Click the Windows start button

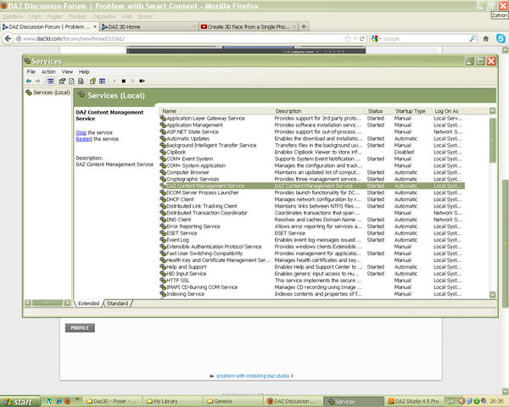pyautogui.click(x=20, y=402)
